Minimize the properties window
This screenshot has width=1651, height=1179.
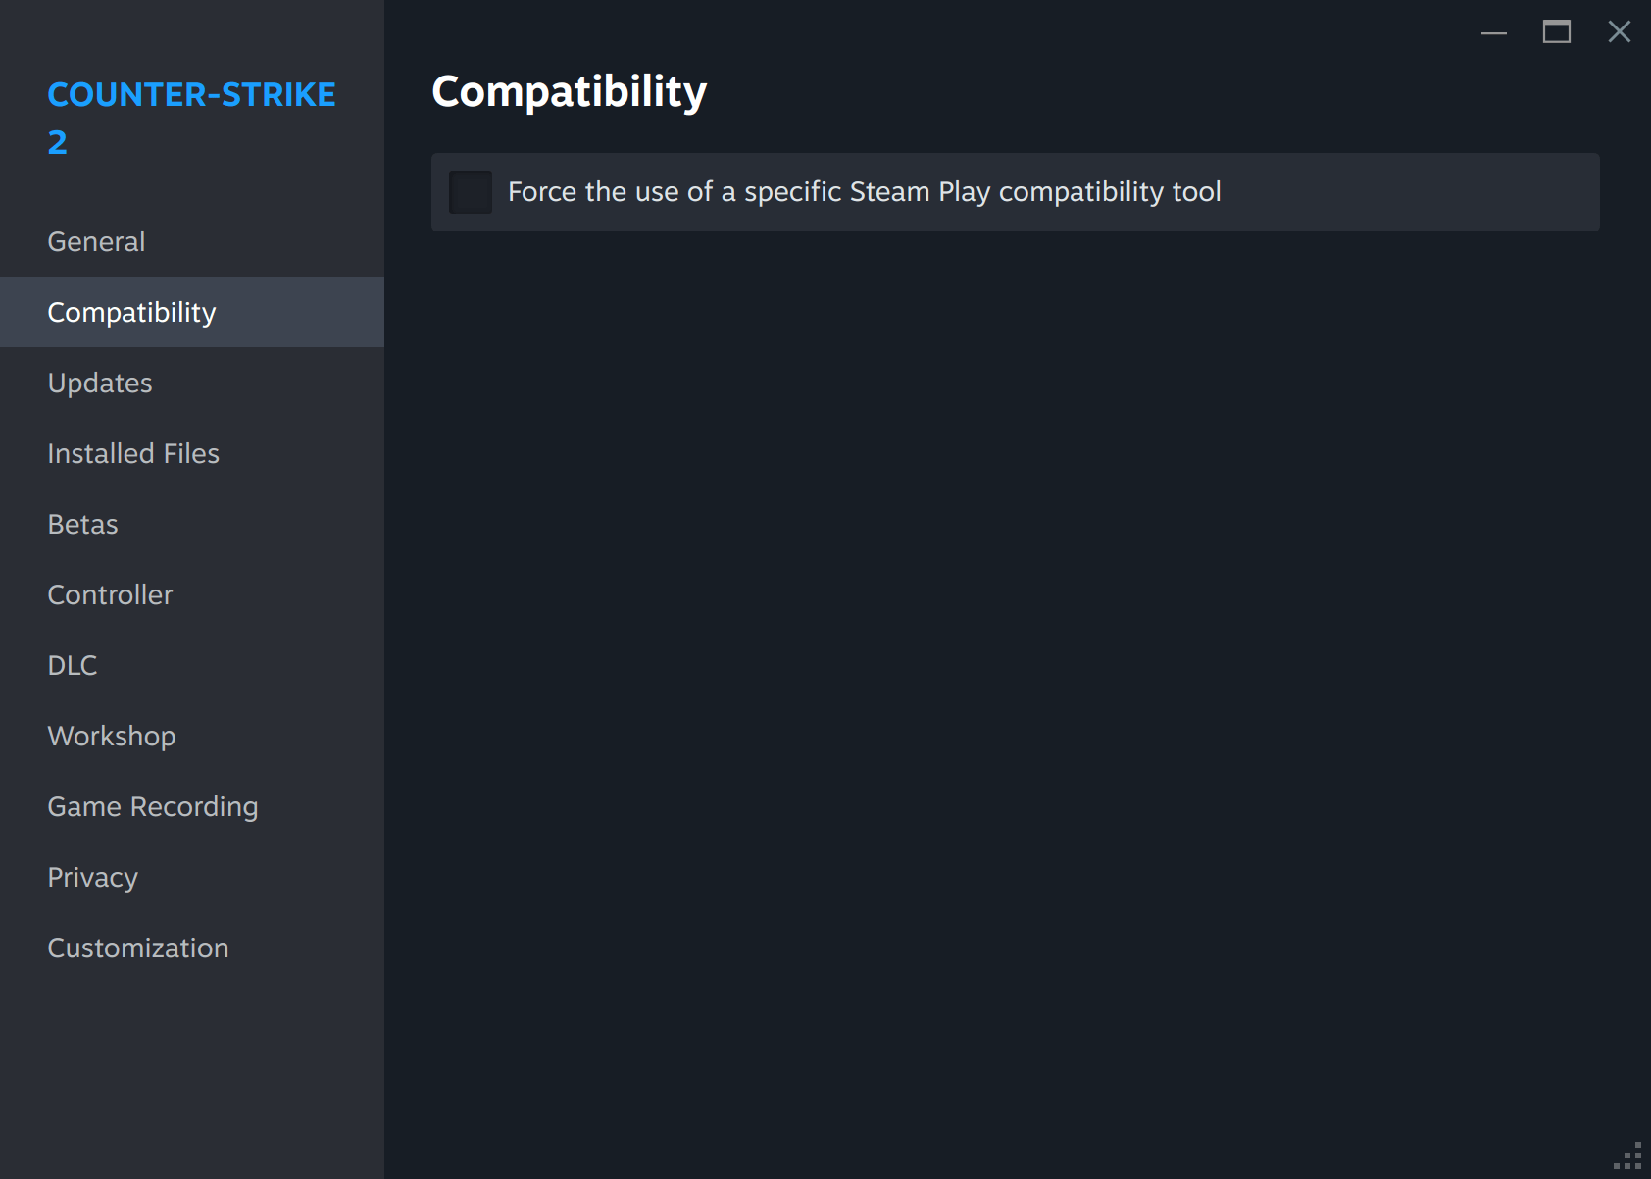point(1494,32)
